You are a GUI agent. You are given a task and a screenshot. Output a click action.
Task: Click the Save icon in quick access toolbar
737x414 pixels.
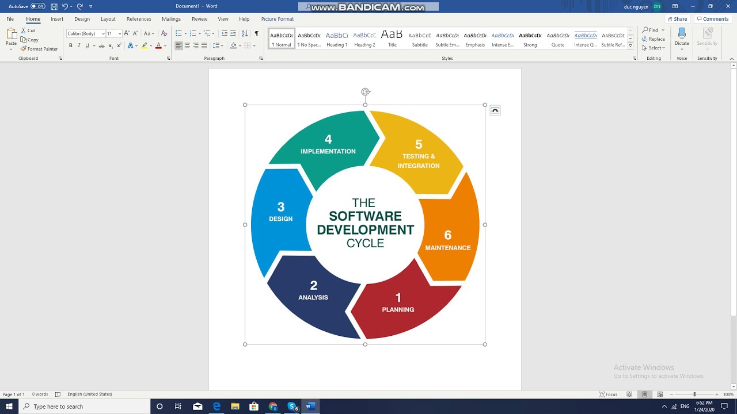pos(54,6)
